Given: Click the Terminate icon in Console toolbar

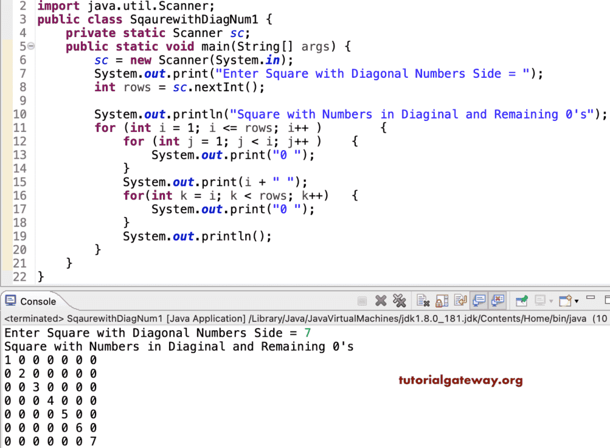Looking at the screenshot, I should pyautogui.click(x=362, y=300).
